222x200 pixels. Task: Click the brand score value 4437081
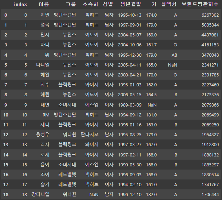click(210, 35)
